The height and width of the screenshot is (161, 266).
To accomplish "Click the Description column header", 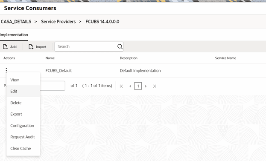I will 129,58.
